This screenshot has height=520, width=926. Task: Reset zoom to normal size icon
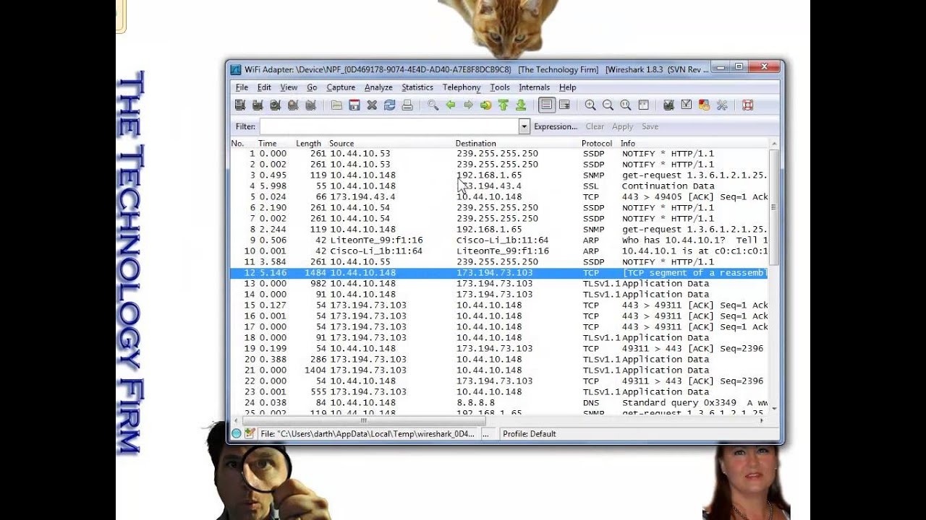coord(626,105)
